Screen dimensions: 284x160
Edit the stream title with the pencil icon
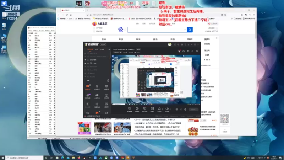click(121, 52)
